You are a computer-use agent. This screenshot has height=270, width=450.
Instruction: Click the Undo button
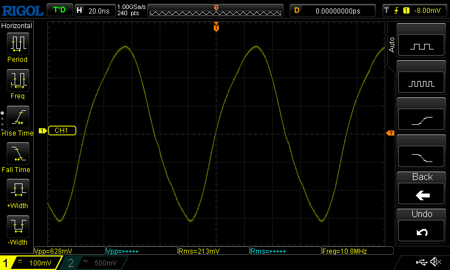(421, 231)
